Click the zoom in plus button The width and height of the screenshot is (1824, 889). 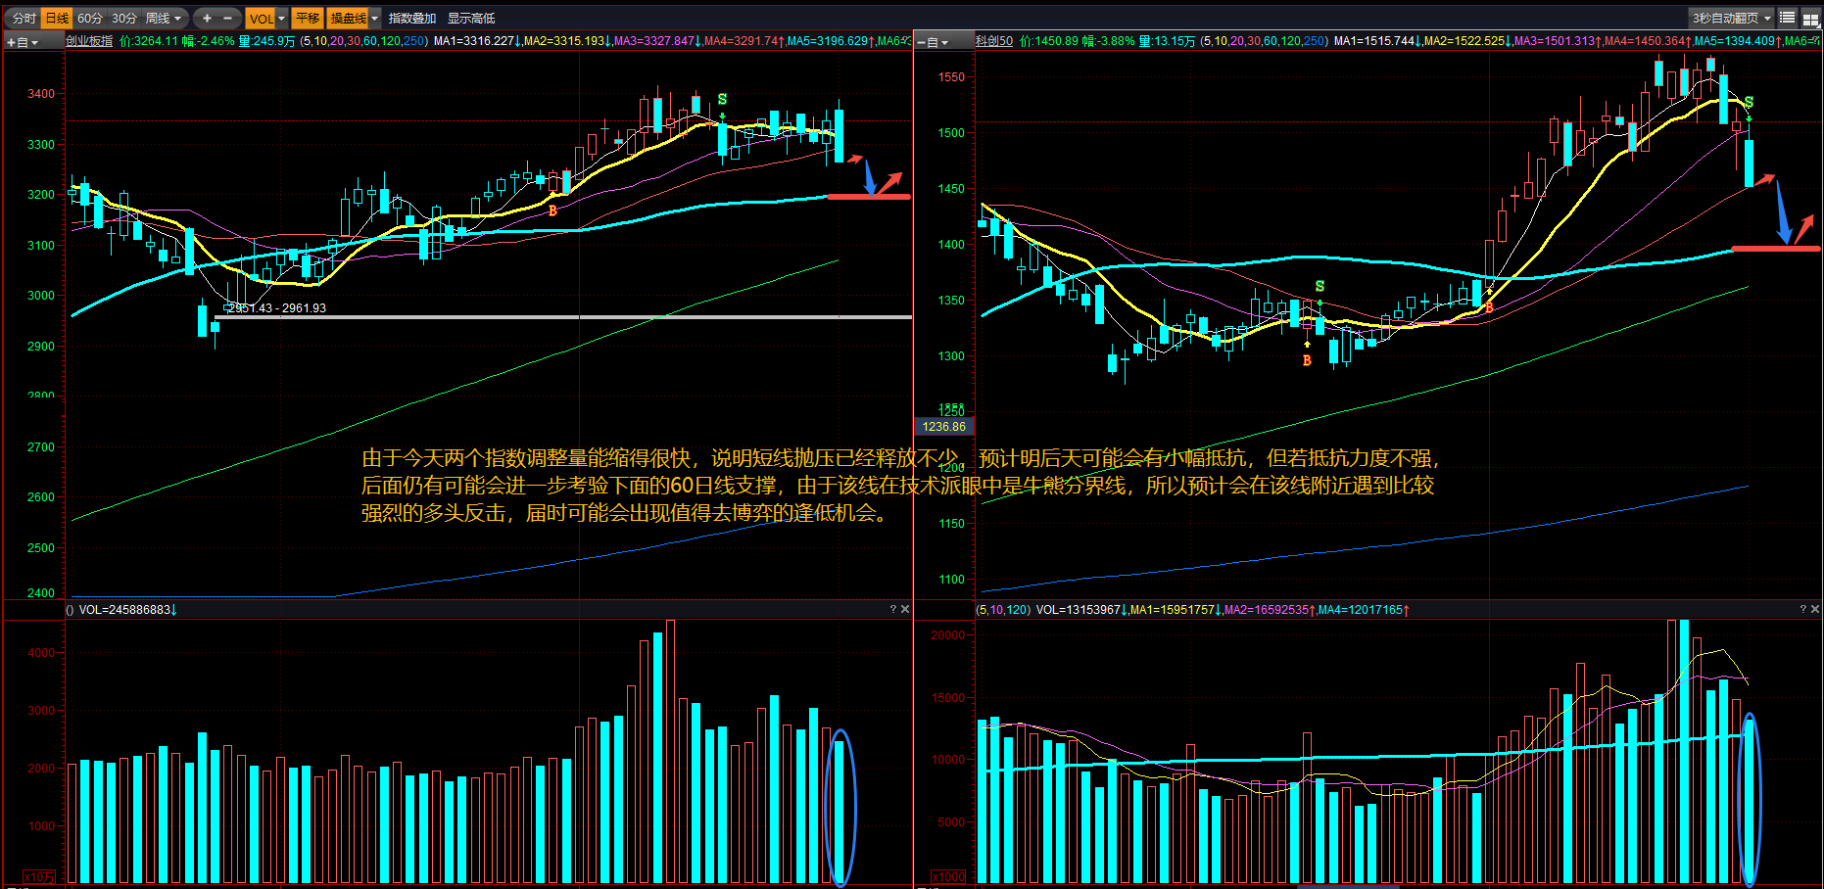coord(207,18)
